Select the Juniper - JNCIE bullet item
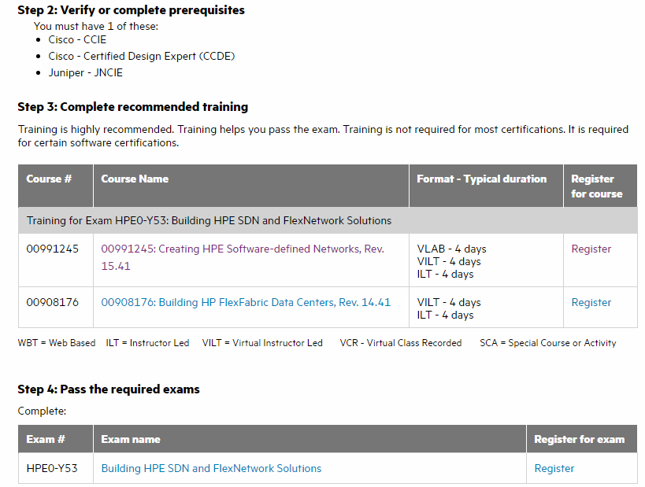Viewport: 645px width, 487px height. [86, 72]
